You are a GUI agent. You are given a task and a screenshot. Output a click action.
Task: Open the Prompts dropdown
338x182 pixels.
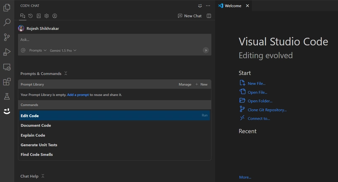click(38, 50)
